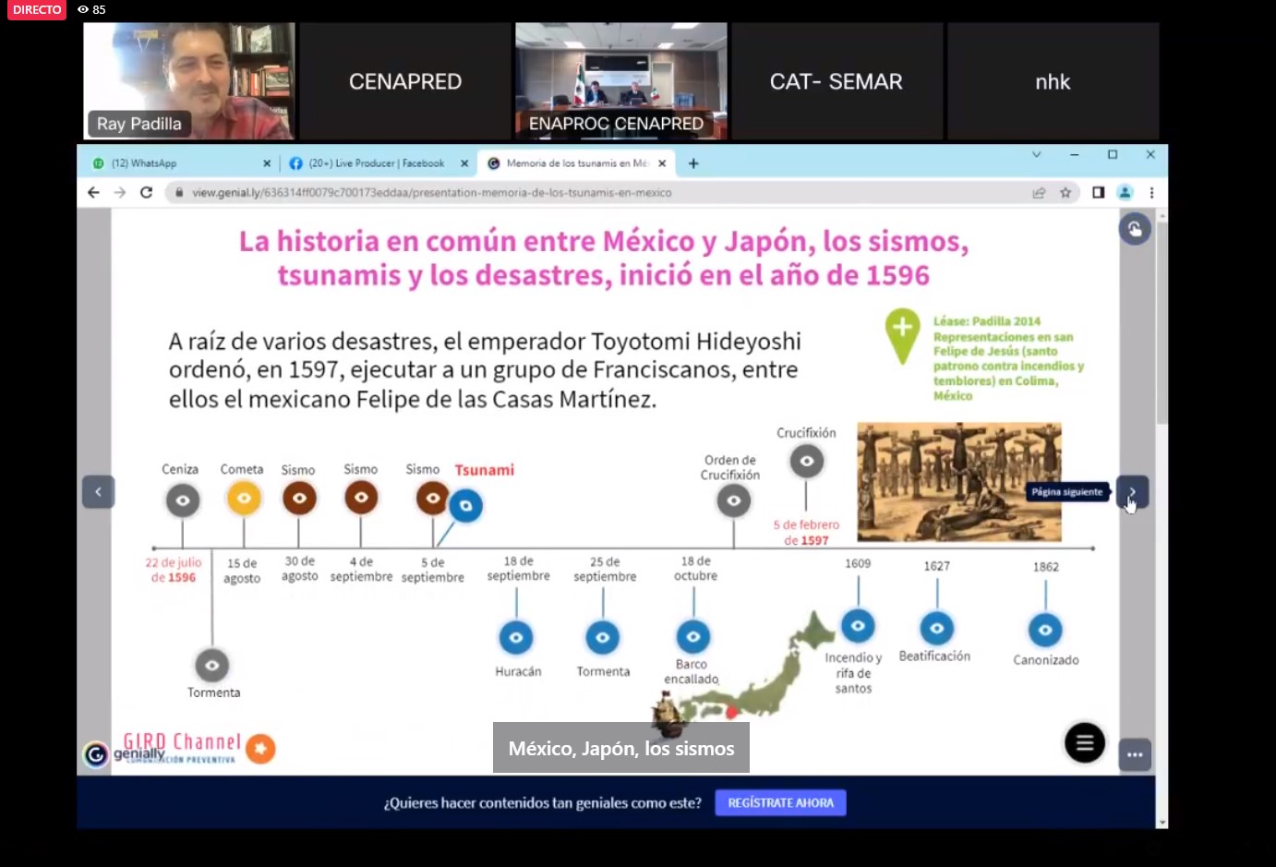1276x867 pixels.
Task: Open the black hamburger menu button
Action: (x=1085, y=742)
